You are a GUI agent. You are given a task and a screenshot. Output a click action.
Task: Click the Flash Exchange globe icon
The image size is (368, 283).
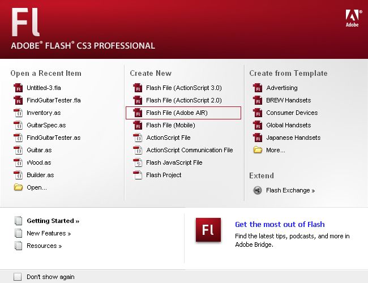(x=258, y=190)
